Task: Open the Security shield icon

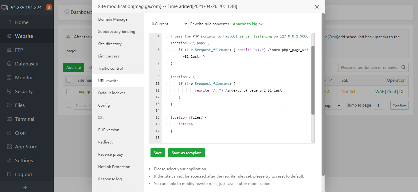Action: click(9, 92)
